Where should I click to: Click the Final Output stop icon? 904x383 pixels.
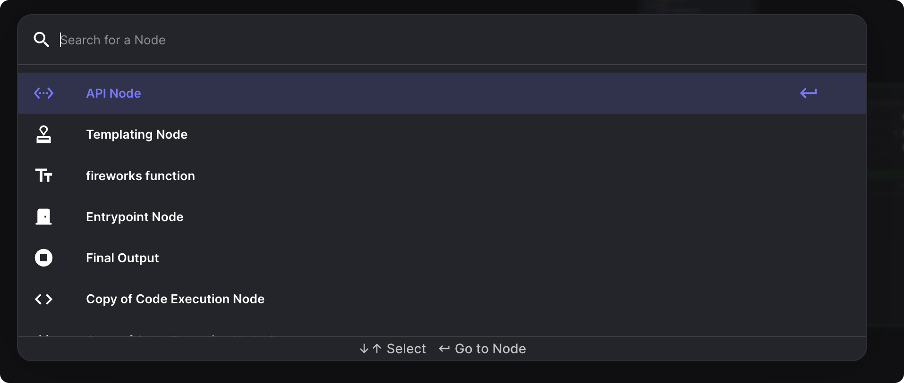[43, 258]
